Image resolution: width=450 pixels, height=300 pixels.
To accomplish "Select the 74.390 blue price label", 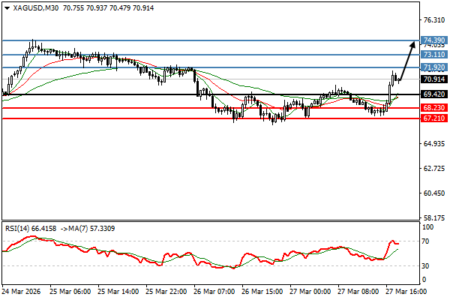I will point(434,40).
